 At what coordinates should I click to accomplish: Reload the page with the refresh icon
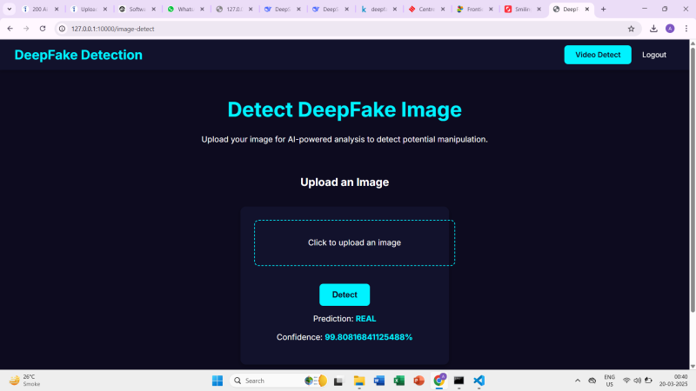click(x=43, y=29)
